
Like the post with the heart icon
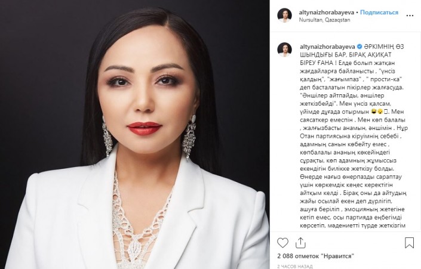[x=282, y=243]
